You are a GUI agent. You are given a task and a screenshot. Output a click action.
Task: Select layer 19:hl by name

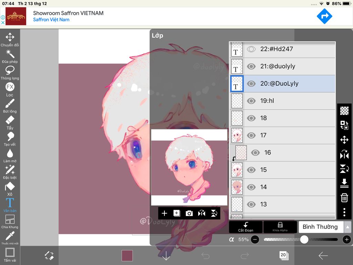tap(267, 101)
